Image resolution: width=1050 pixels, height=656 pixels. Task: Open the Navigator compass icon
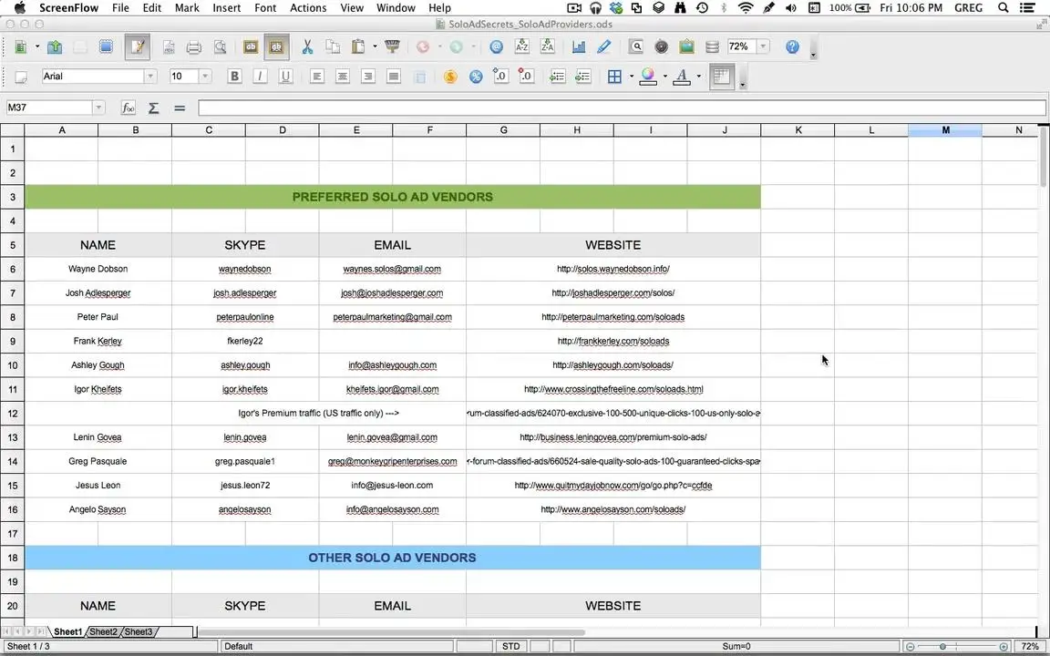(661, 46)
